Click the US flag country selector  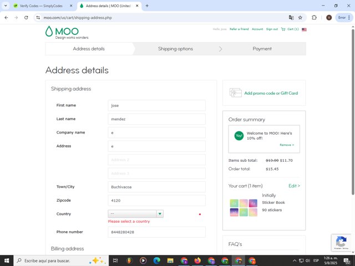tap(304, 29)
